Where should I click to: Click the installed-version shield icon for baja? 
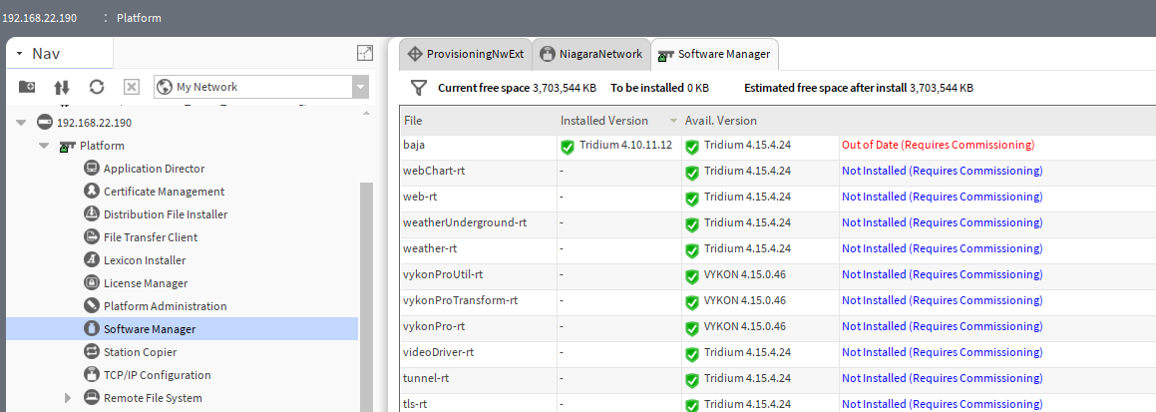coord(567,147)
